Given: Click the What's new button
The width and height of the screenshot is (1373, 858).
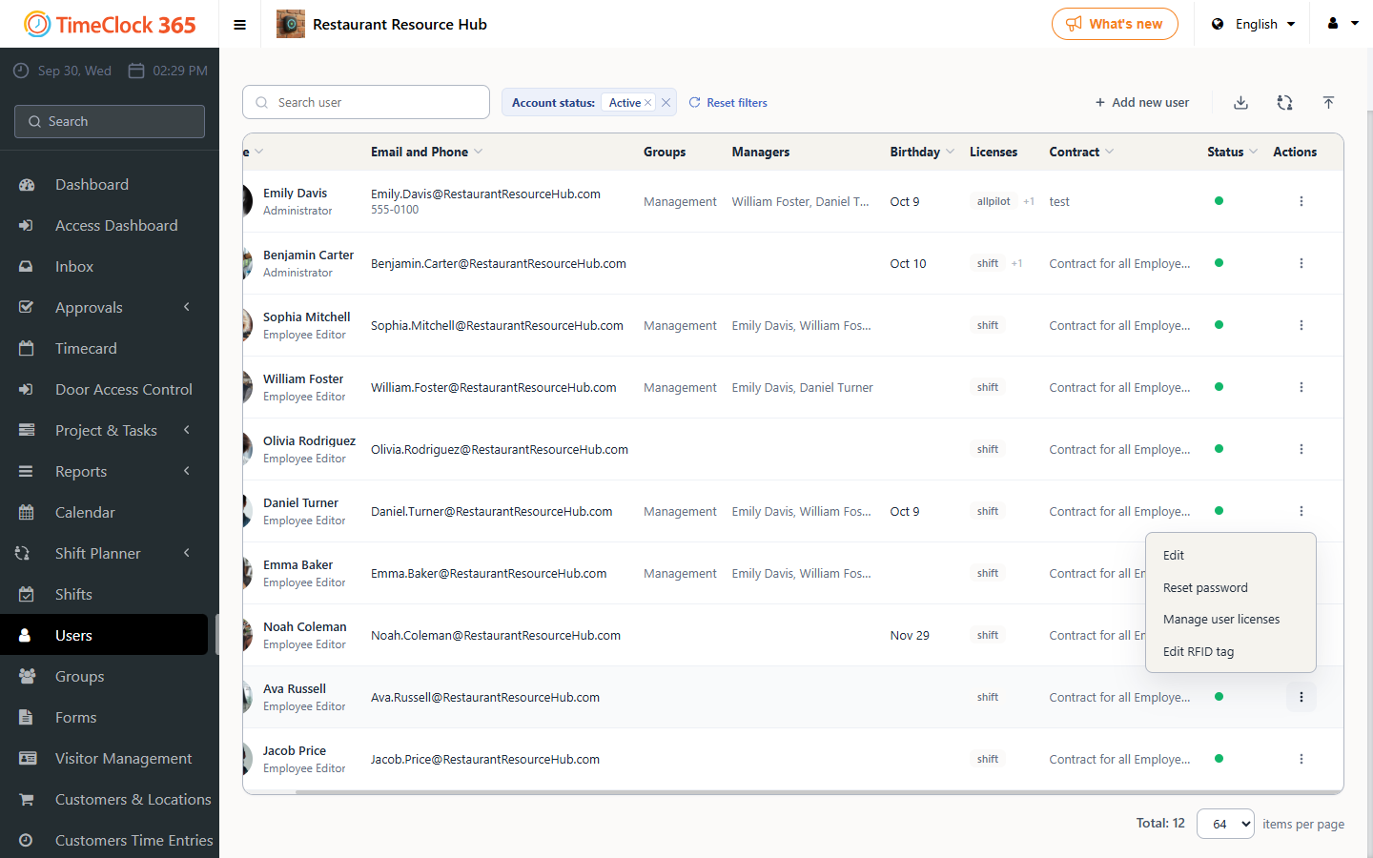Looking at the screenshot, I should pyautogui.click(x=1115, y=24).
